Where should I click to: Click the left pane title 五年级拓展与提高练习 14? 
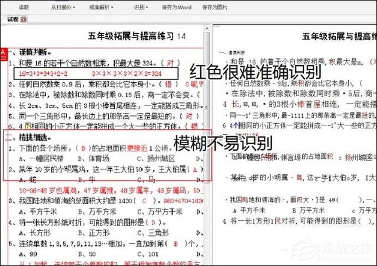click(137, 36)
